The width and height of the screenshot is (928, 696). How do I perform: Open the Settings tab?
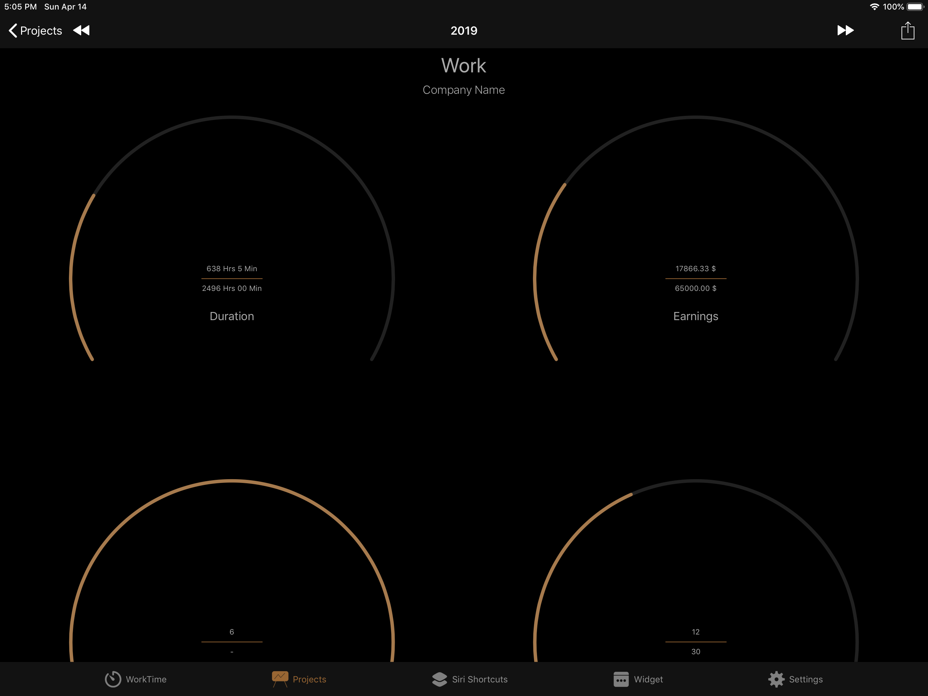click(796, 679)
